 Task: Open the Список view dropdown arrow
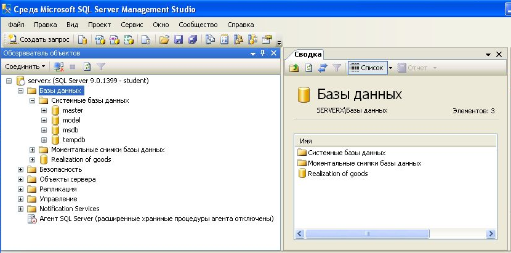[391, 68]
